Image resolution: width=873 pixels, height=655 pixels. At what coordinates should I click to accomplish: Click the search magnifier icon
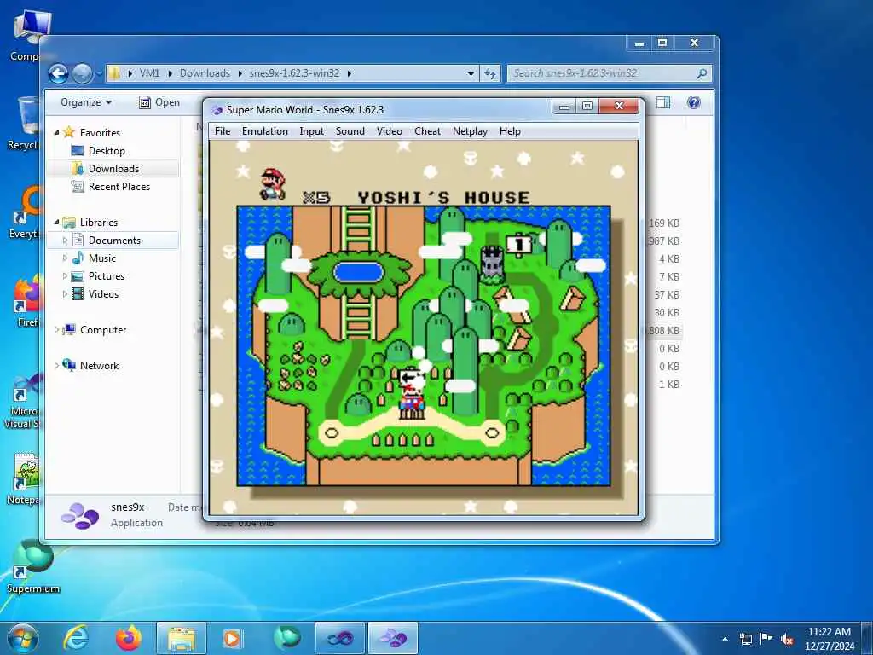702,73
